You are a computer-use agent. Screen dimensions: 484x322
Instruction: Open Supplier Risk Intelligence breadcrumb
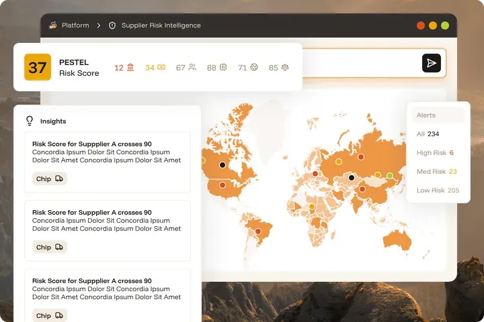coord(161,25)
